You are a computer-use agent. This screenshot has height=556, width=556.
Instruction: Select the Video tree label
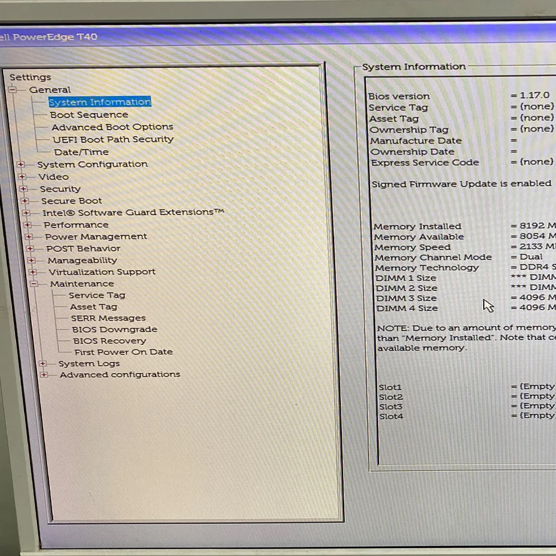[x=53, y=177]
